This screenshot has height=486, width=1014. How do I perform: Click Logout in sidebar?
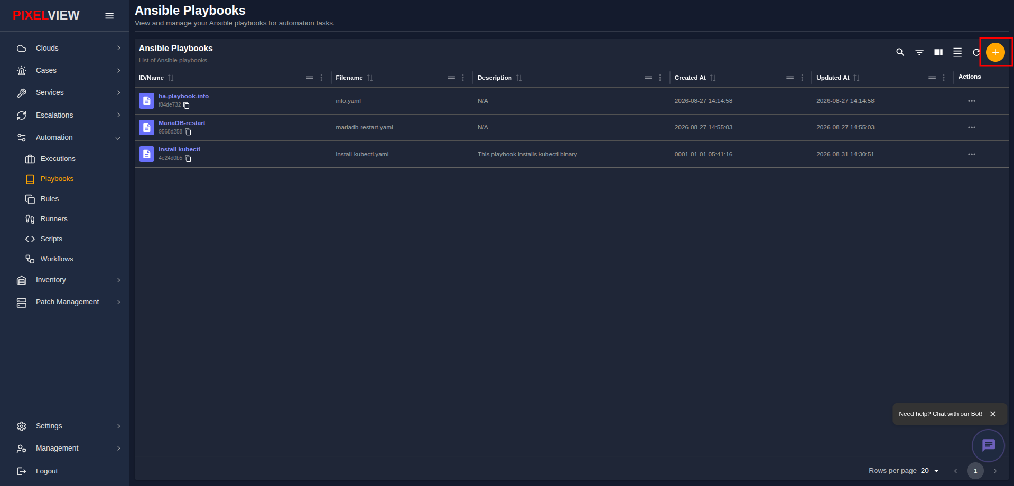[x=46, y=471]
